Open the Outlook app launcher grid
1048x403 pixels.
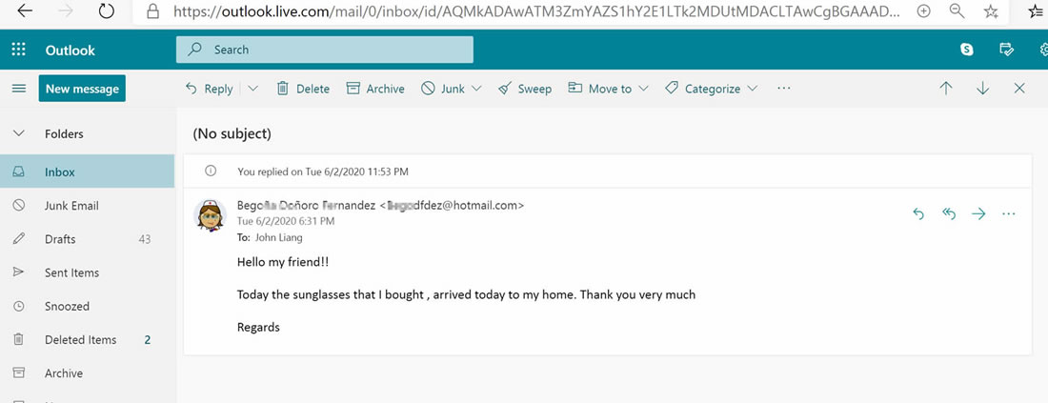click(x=19, y=50)
